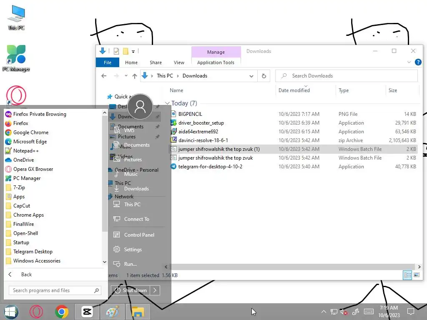The height and width of the screenshot is (320, 427).
Task: Open This PC desktop icon
Action: click(x=16, y=17)
